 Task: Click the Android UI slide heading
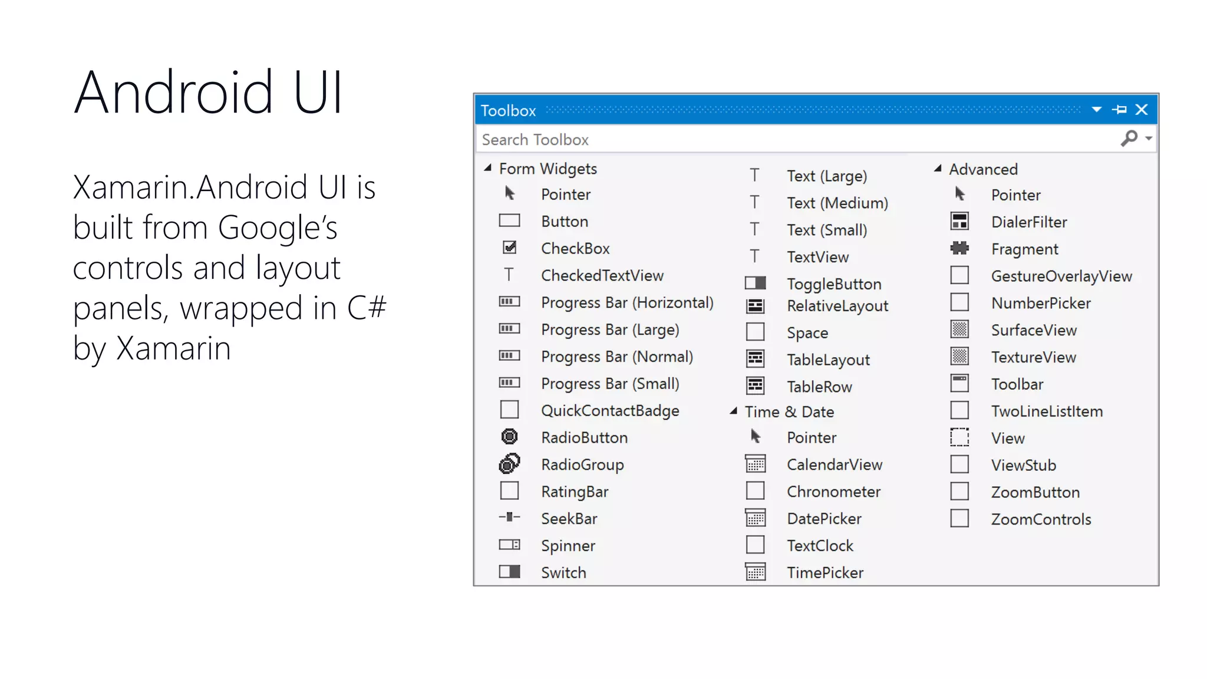coord(209,92)
